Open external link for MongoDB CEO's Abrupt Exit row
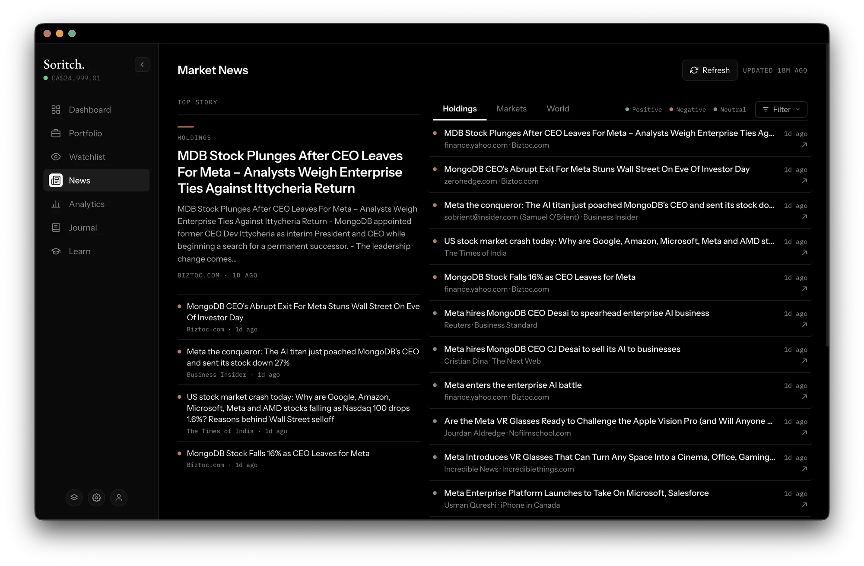This screenshot has width=864, height=566. (804, 181)
